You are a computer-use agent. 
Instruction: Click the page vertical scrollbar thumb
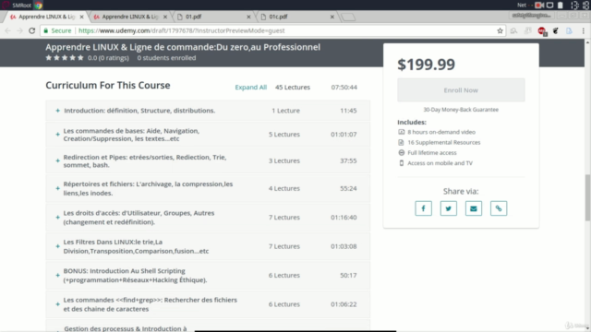(587, 197)
